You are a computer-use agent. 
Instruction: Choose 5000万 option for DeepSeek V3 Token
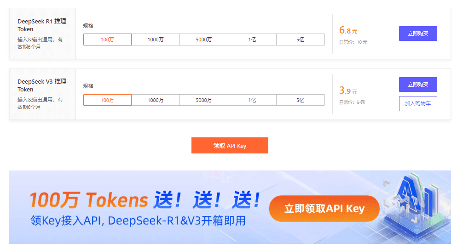click(204, 100)
